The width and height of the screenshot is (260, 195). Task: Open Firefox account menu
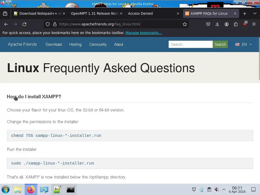tap(226, 24)
